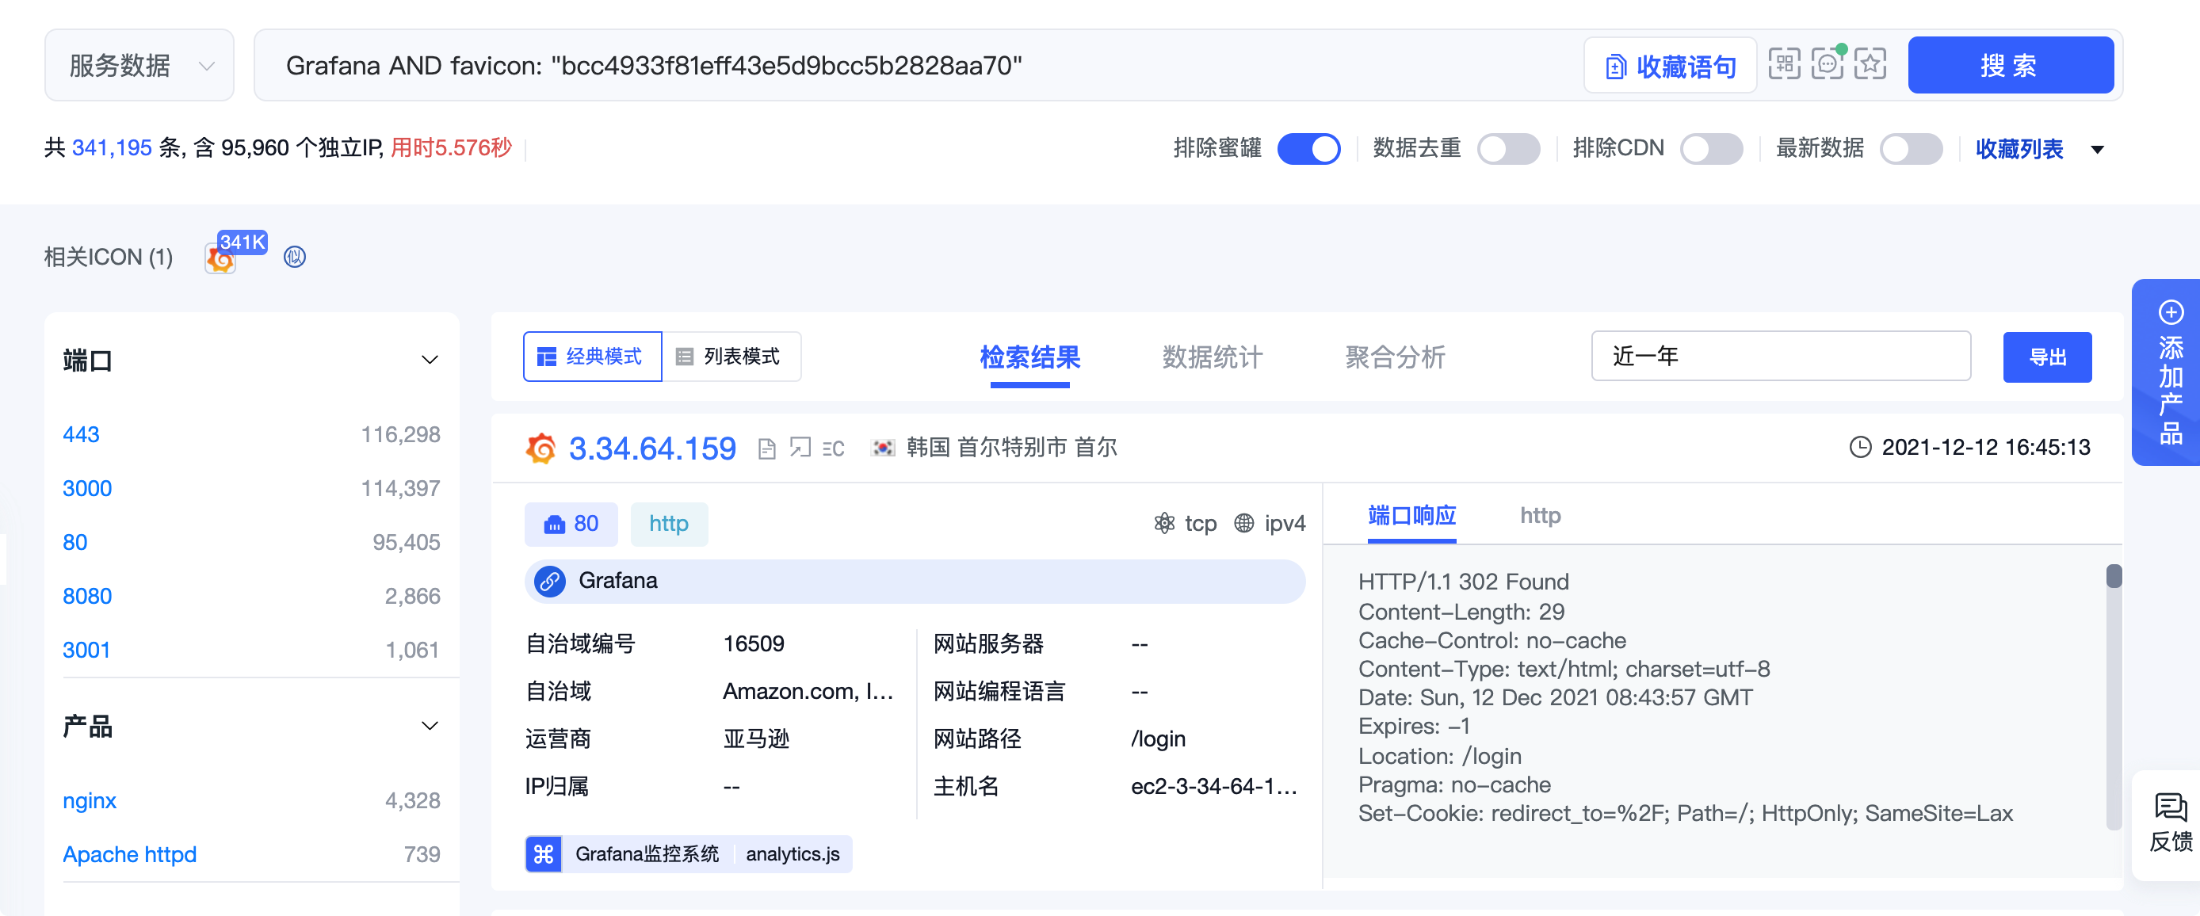The image size is (2200, 916).
Task: Click the link icon in Grafana row
Action: [x=549, y=582]
